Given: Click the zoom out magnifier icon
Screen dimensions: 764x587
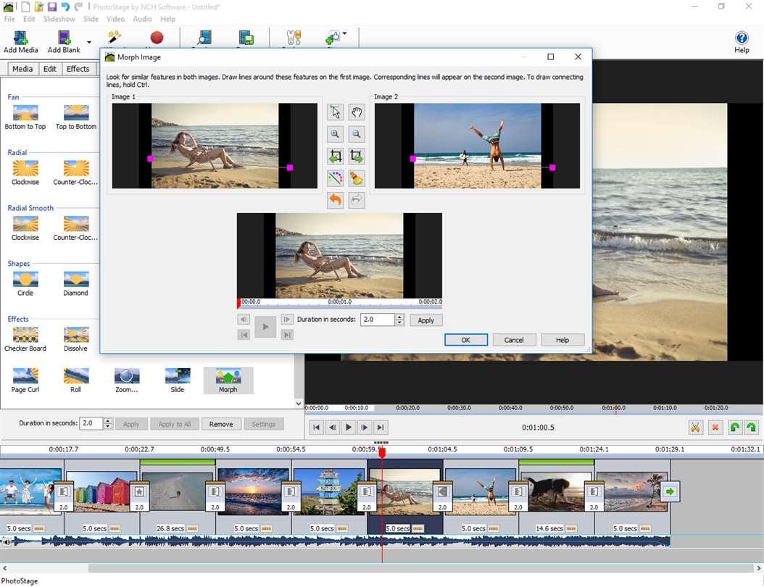Looking at the screenshot, I should point(356,134).
